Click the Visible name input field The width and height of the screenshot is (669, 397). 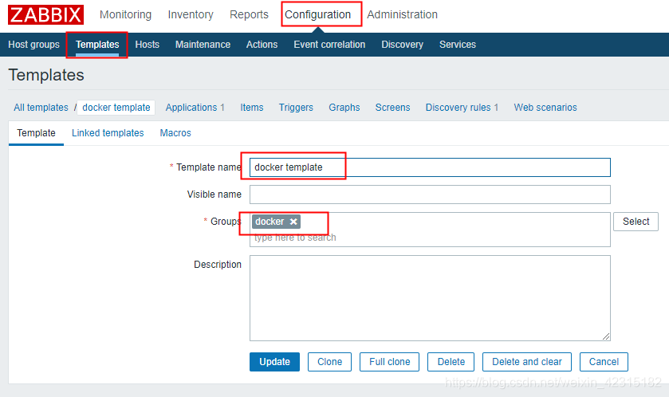point(430,195)
